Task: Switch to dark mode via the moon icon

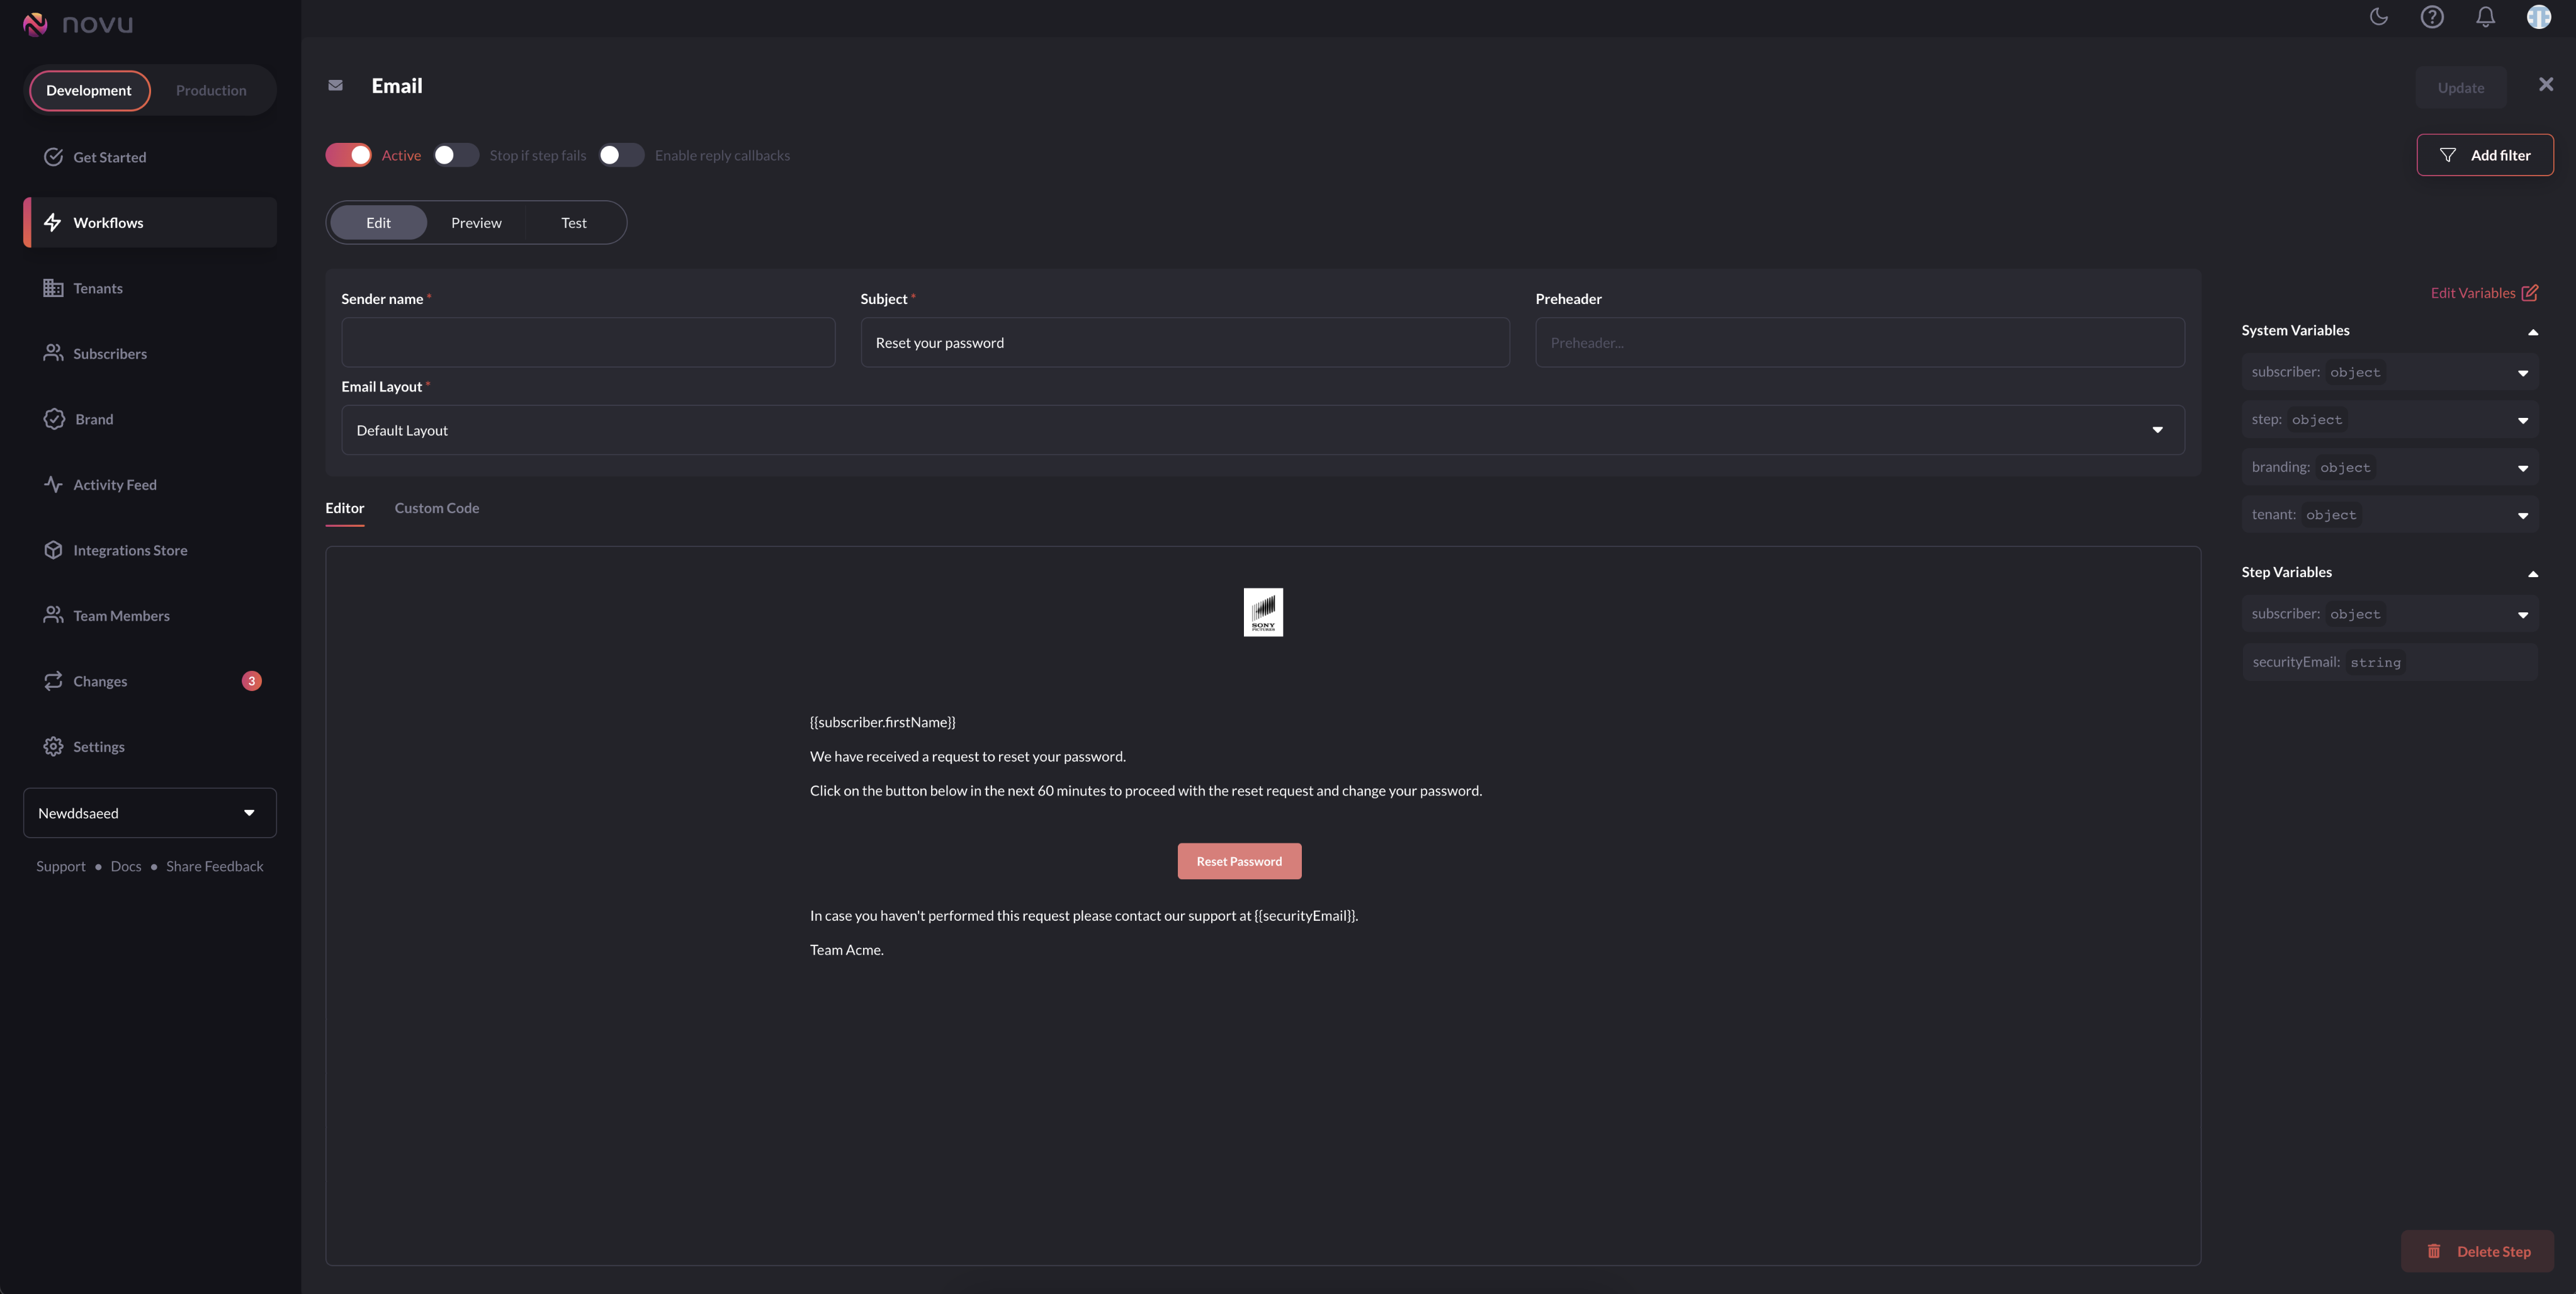Action: 2379,17
